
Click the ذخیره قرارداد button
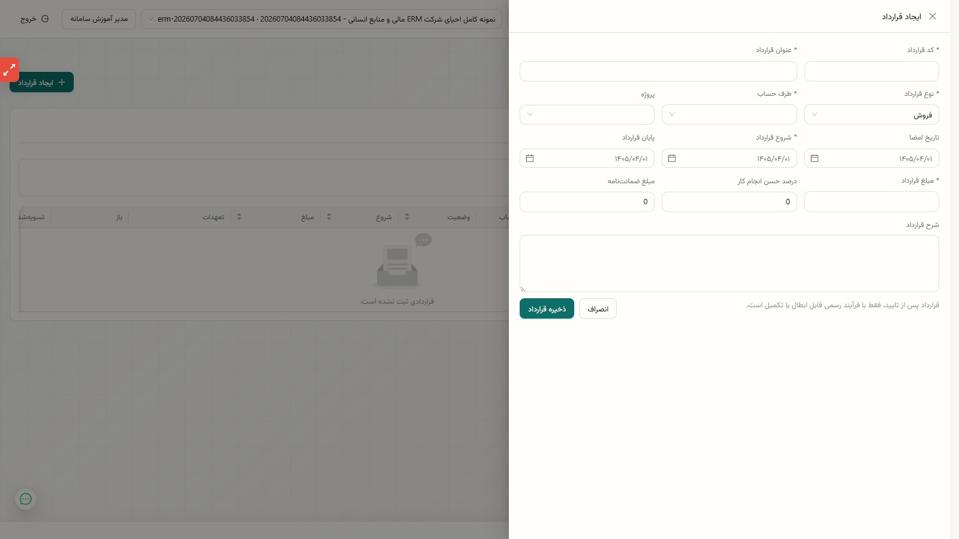pyautogui.click(x=547, y=308)
